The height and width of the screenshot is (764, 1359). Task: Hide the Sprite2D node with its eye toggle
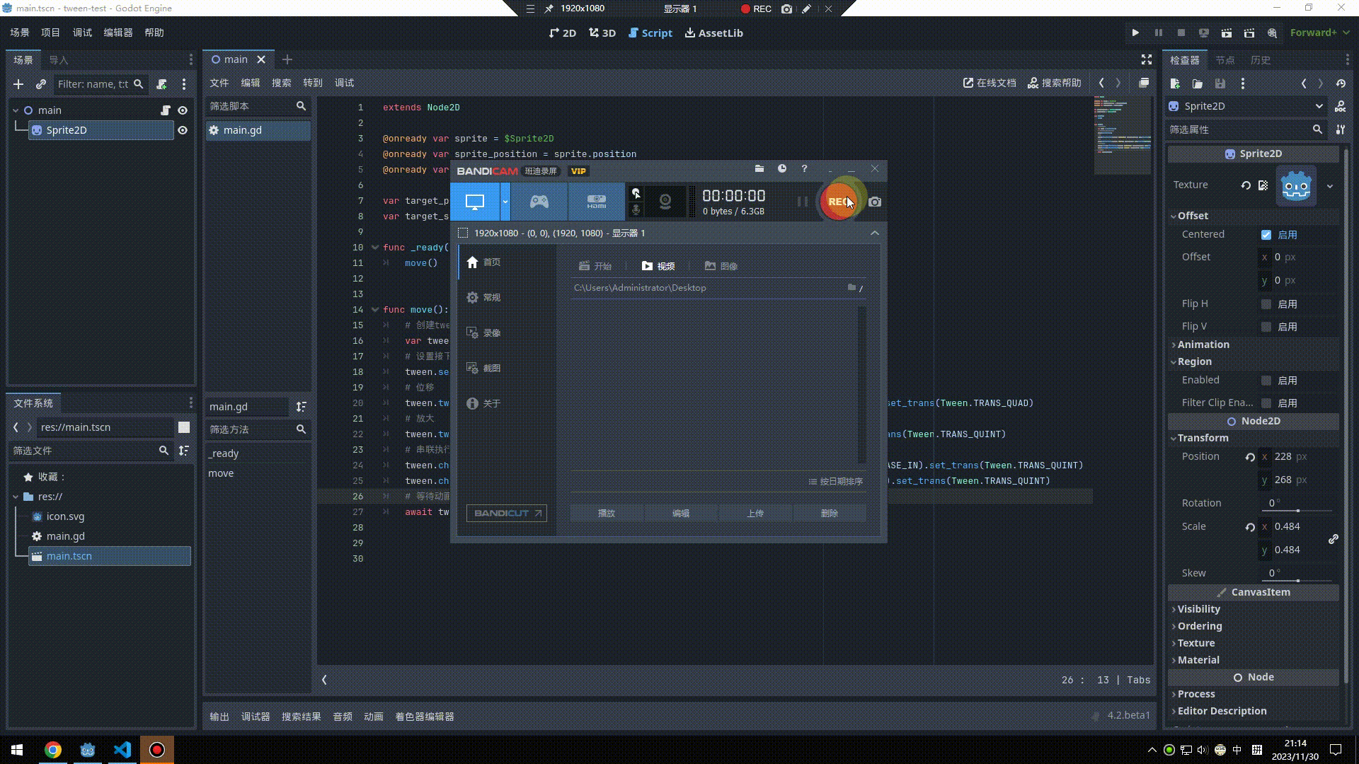click(x=183, y=130)
